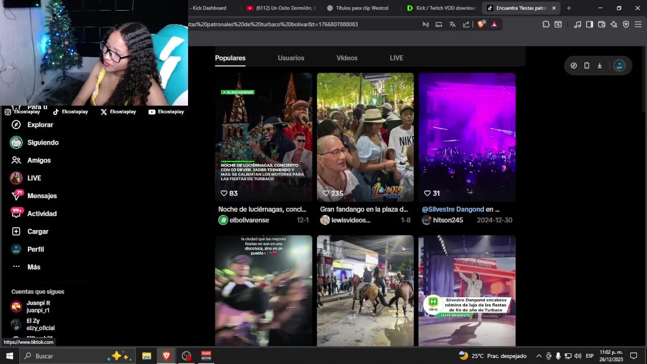This screenshot has width=647, height=364.
Task: Open the Brave media playlist music icon
Action: [577, 24]
